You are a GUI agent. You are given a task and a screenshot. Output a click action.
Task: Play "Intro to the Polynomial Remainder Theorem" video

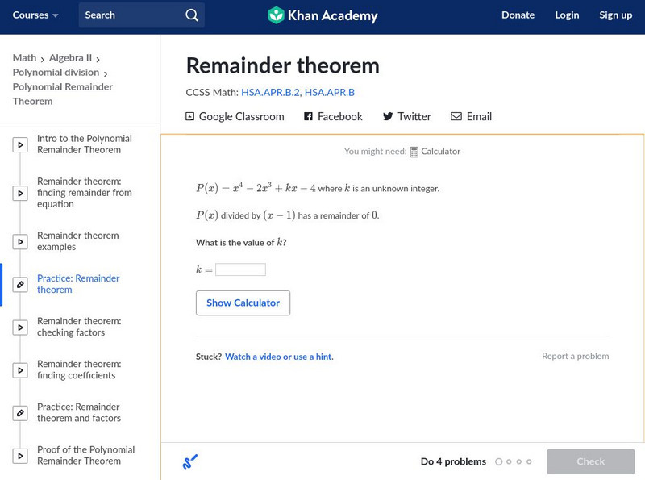point(20,145)
